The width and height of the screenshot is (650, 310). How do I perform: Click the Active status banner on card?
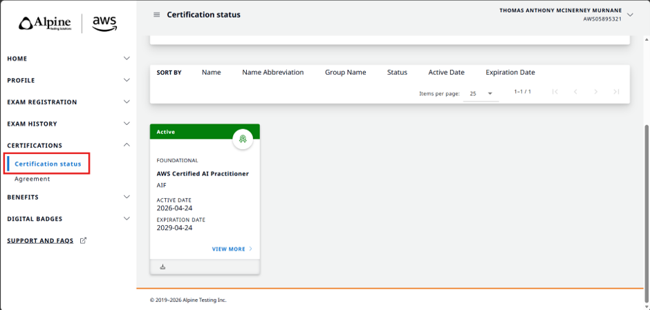tap(205, 132)
